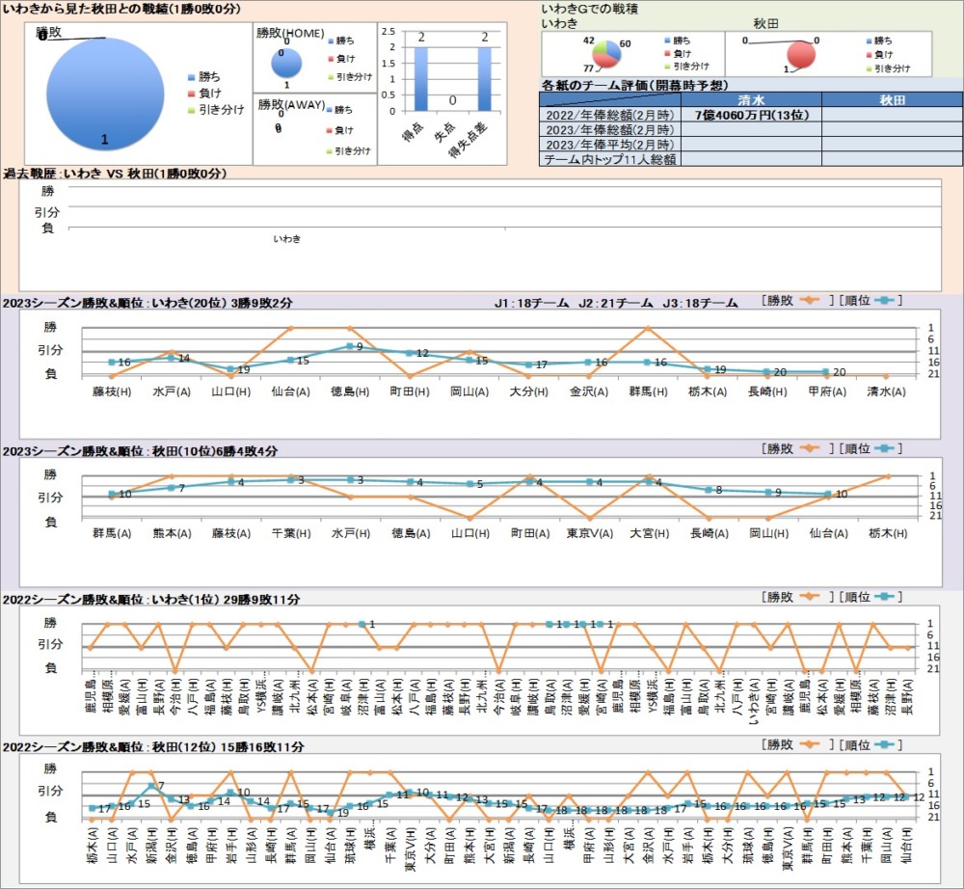This screenshot has width=964, height=889.
Task: Select the 秋田 column header in evaluation table
Action: [892, 100]
